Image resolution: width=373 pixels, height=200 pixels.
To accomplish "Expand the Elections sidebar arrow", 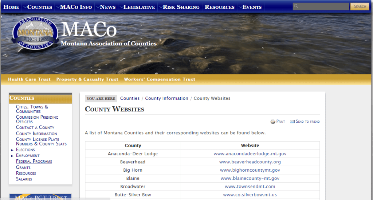I will coord(12,150).
